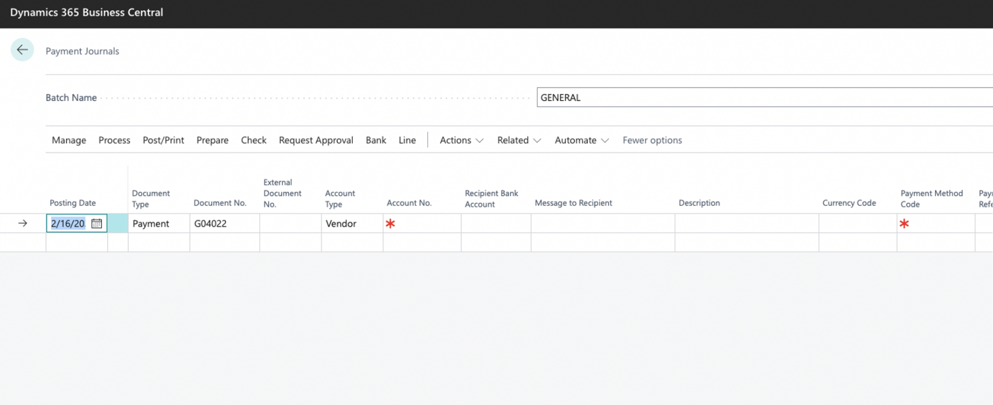Screen dimensions: 993x405
Task: Open the Prepare menu
Action: (x=213, y=140)
